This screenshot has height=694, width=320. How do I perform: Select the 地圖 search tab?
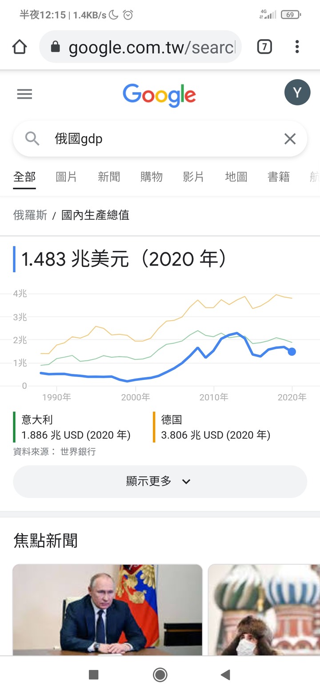pyautogui.click(x=236, y=177)
